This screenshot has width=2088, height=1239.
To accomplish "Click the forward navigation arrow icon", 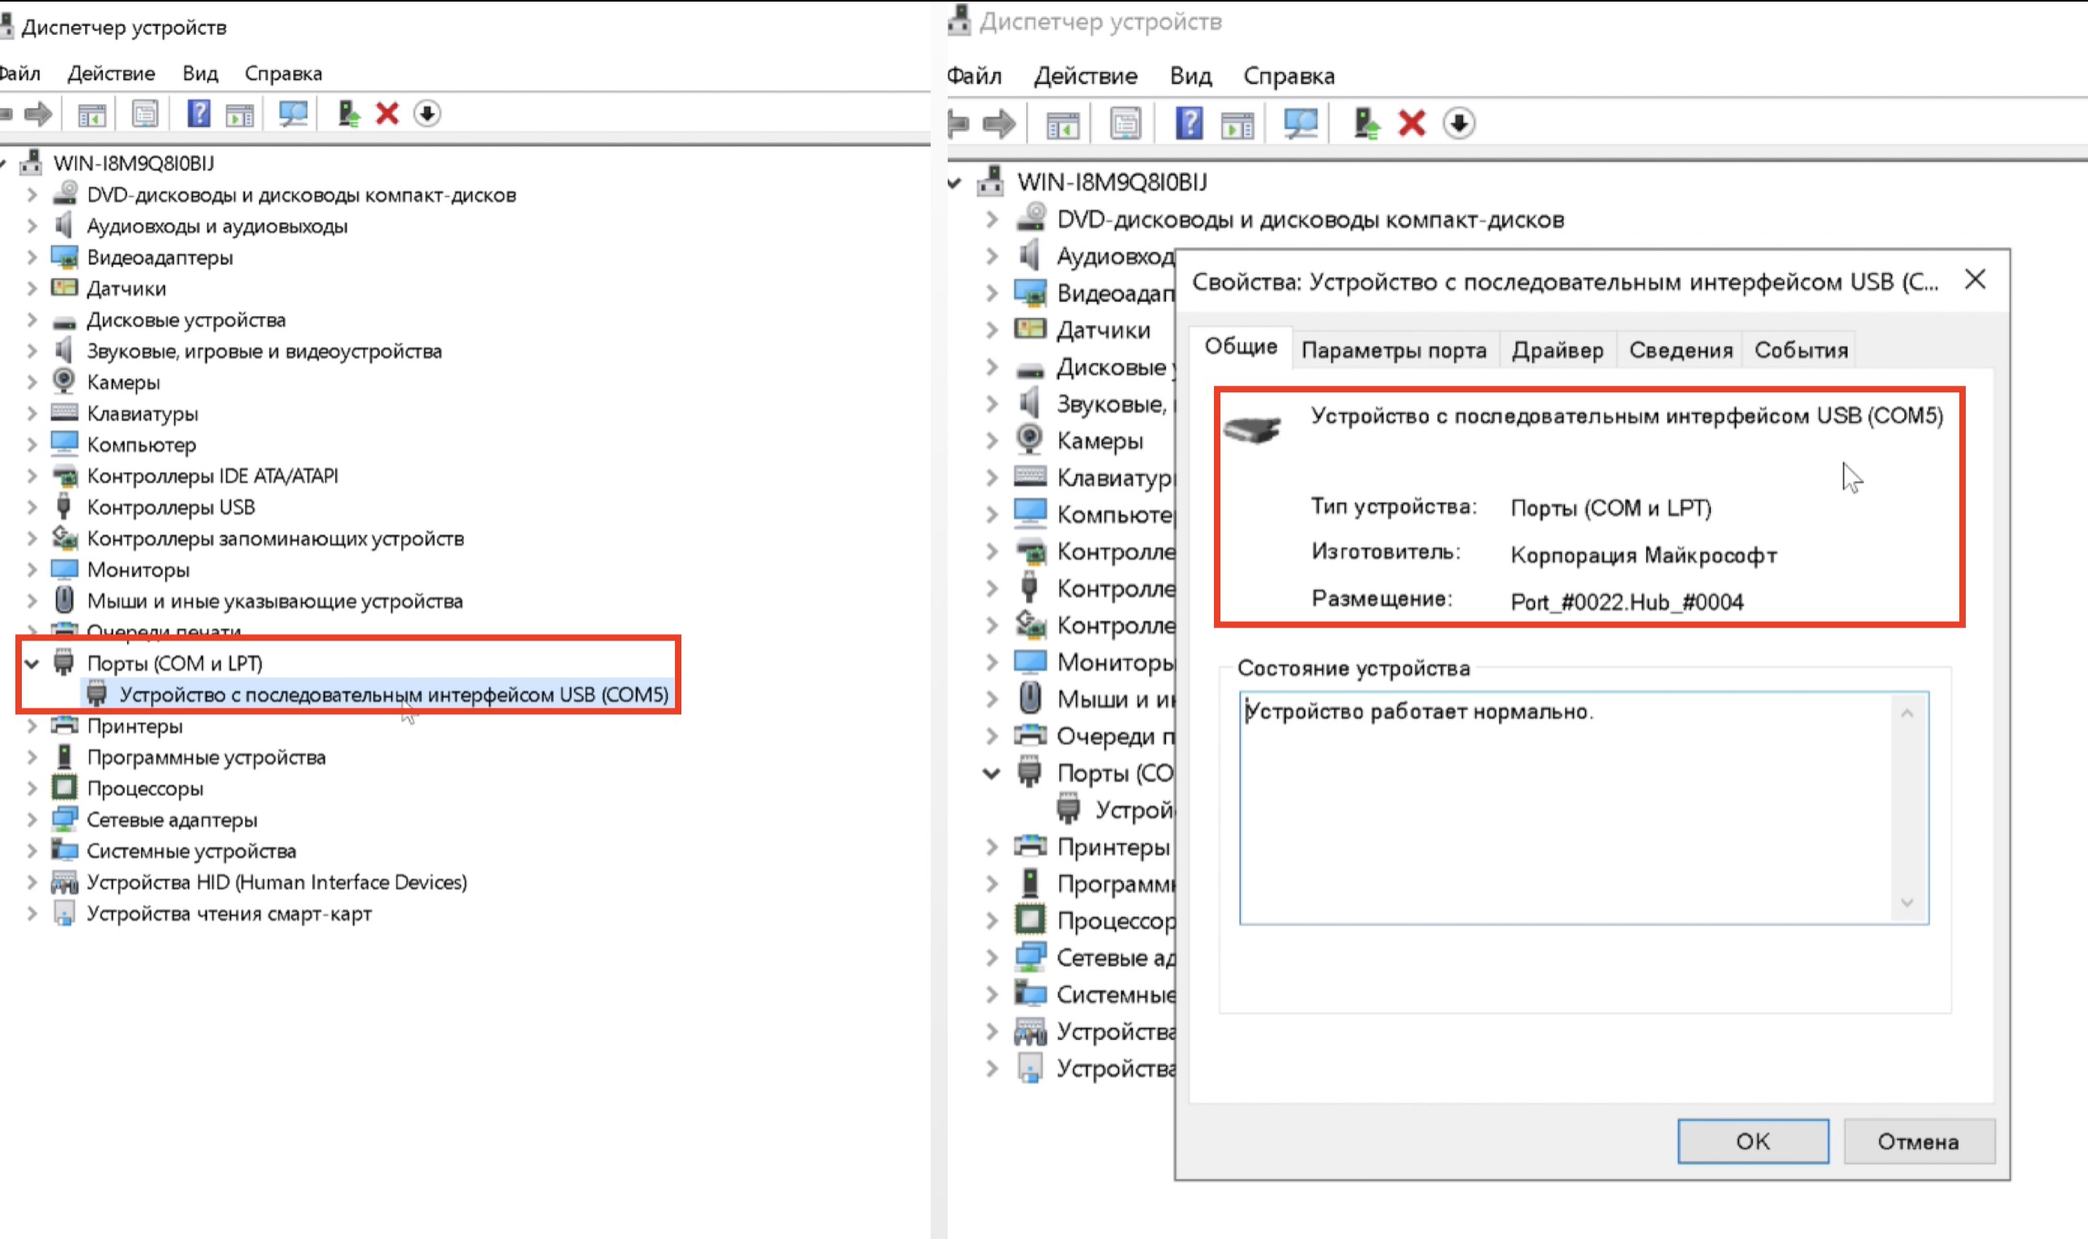I will (x=36, y=114).
